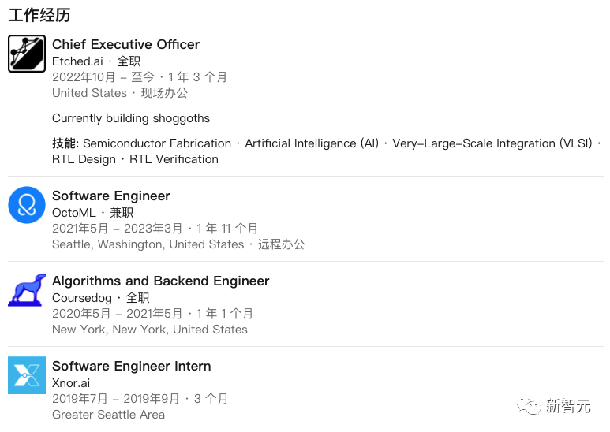
Task: Select the RTL Verification skill
Action: point(174,159)
